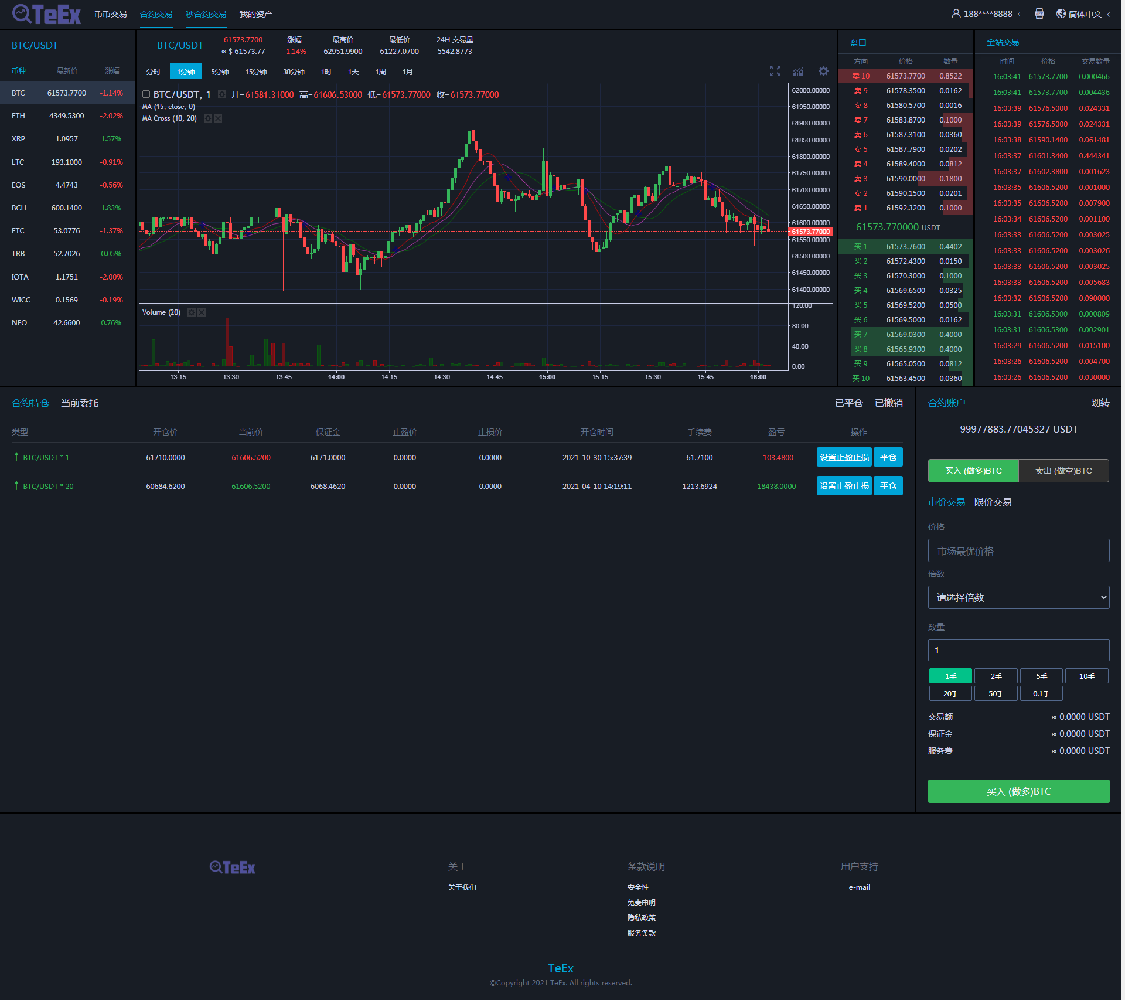The width and height of the screenshot is (1125, 1000).
Task: Switch to 秒合约交易 tab
Action: coord(205,13)
